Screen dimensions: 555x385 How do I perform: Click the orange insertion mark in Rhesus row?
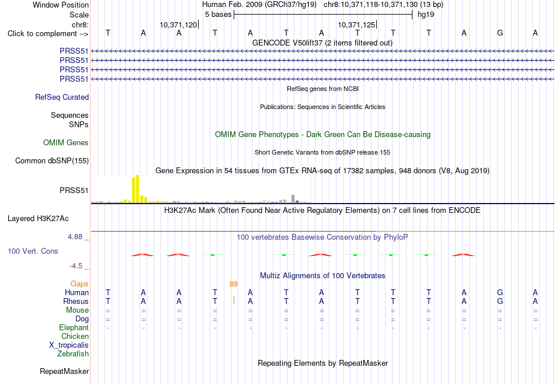click(x=234, y=300)
